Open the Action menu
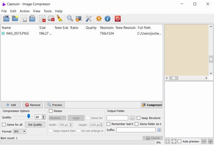214x145 pixels. pyautogui.click(x=24, y=11)
